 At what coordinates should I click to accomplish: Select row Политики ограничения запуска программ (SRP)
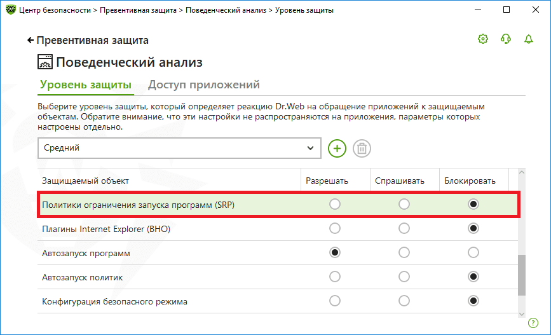[x=278, y=205]
